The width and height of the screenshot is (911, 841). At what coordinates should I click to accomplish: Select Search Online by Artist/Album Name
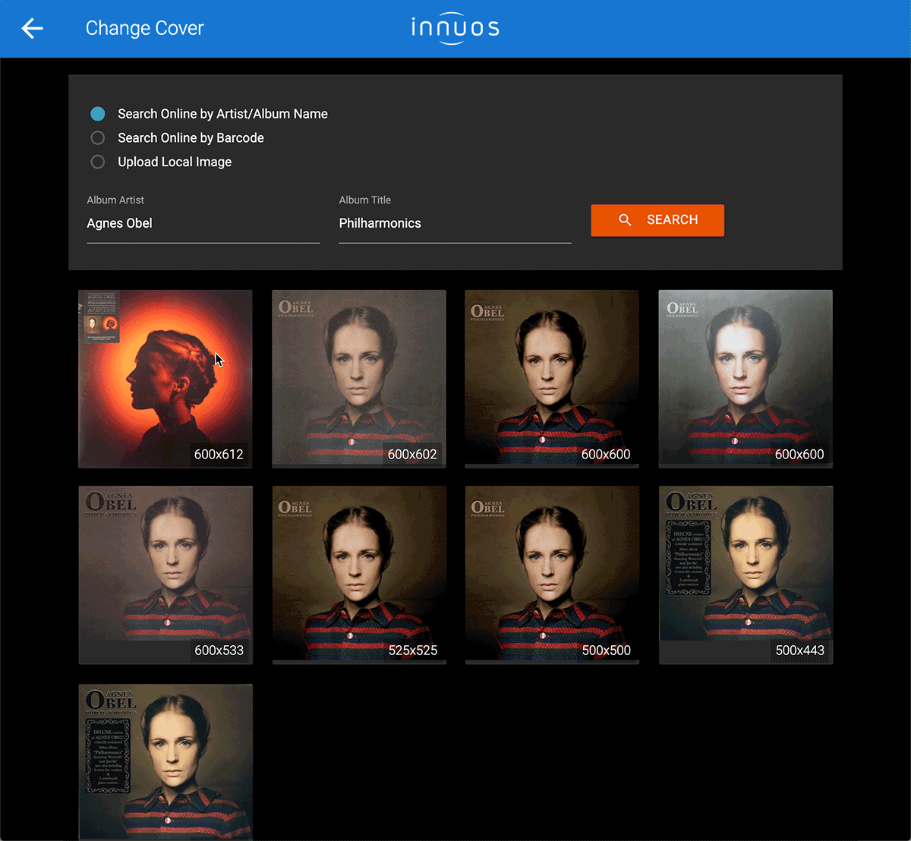209,114
